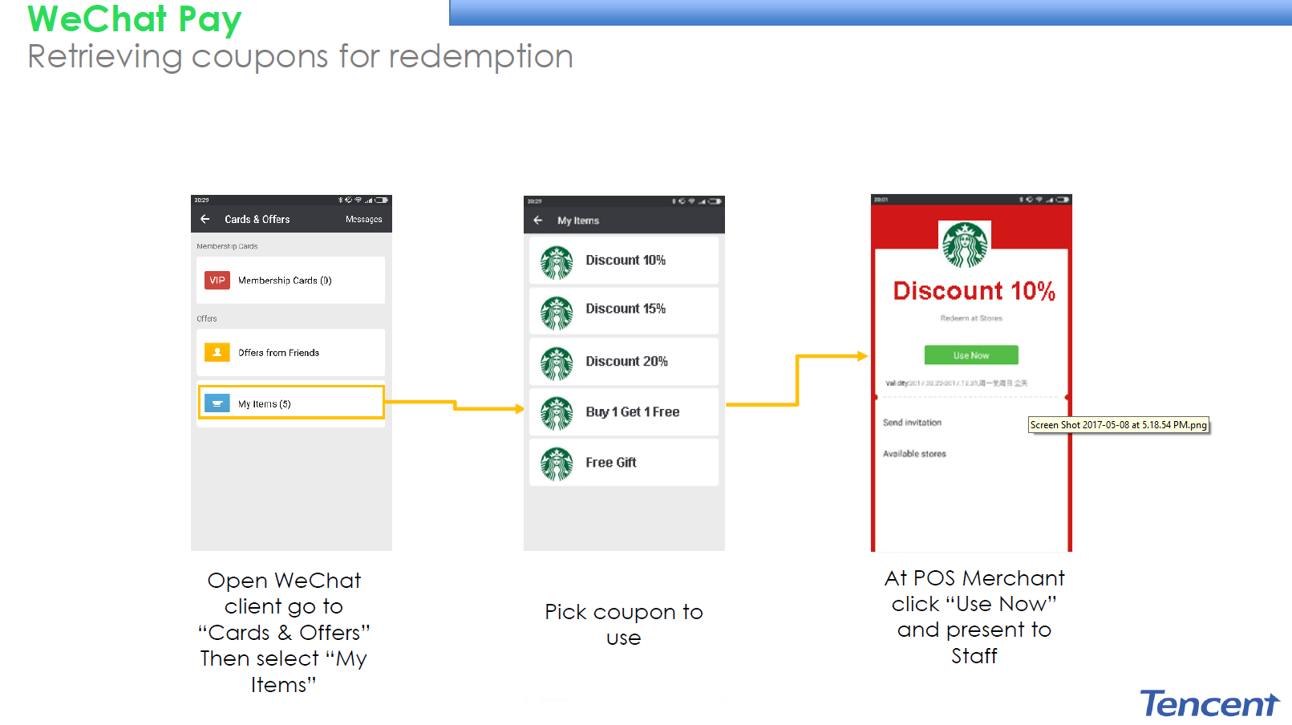Tap the yellow Offers from Friends icon
Image resolution: width=1292 pixels, height=725 pixels.
coord(217,352)
